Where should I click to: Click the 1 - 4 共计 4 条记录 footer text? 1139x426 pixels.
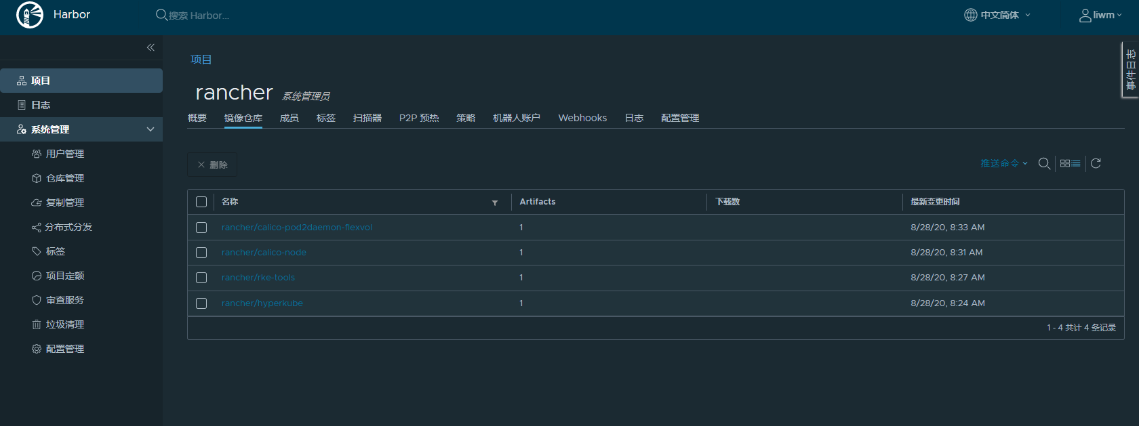(1081, 328)
